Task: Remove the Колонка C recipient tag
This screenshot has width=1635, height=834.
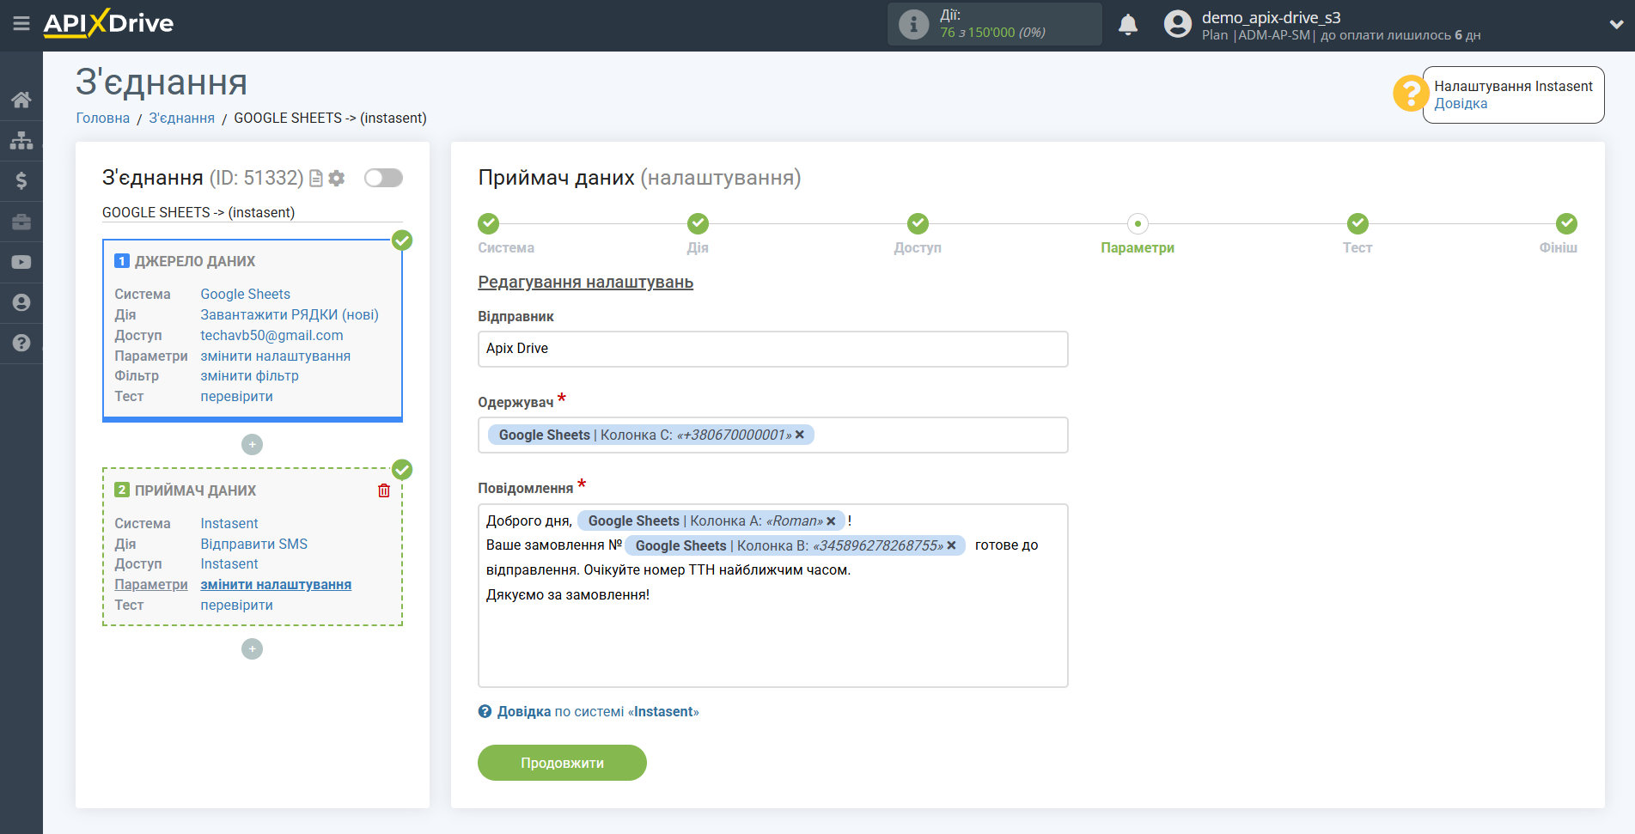Action: click(x=800, y=435)
